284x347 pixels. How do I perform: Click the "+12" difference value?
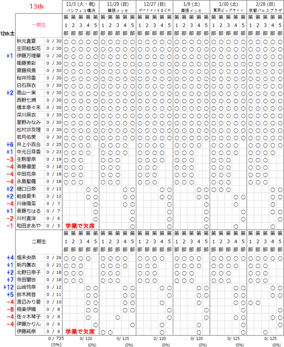click(8, 287)
